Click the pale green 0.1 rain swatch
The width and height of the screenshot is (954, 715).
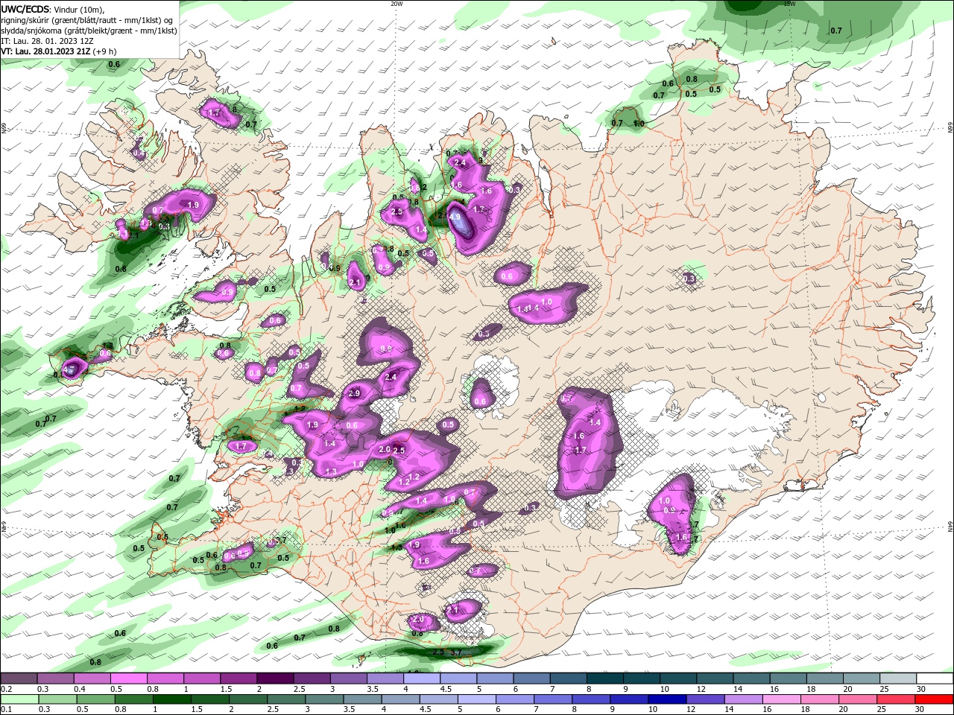tap(19, 699)
